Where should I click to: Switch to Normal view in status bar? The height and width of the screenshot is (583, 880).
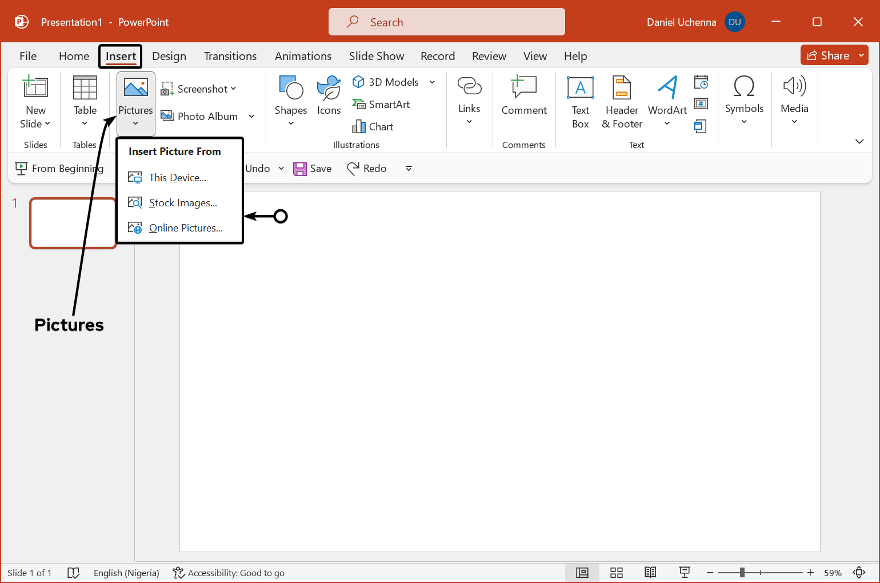[x=582, y=573]
